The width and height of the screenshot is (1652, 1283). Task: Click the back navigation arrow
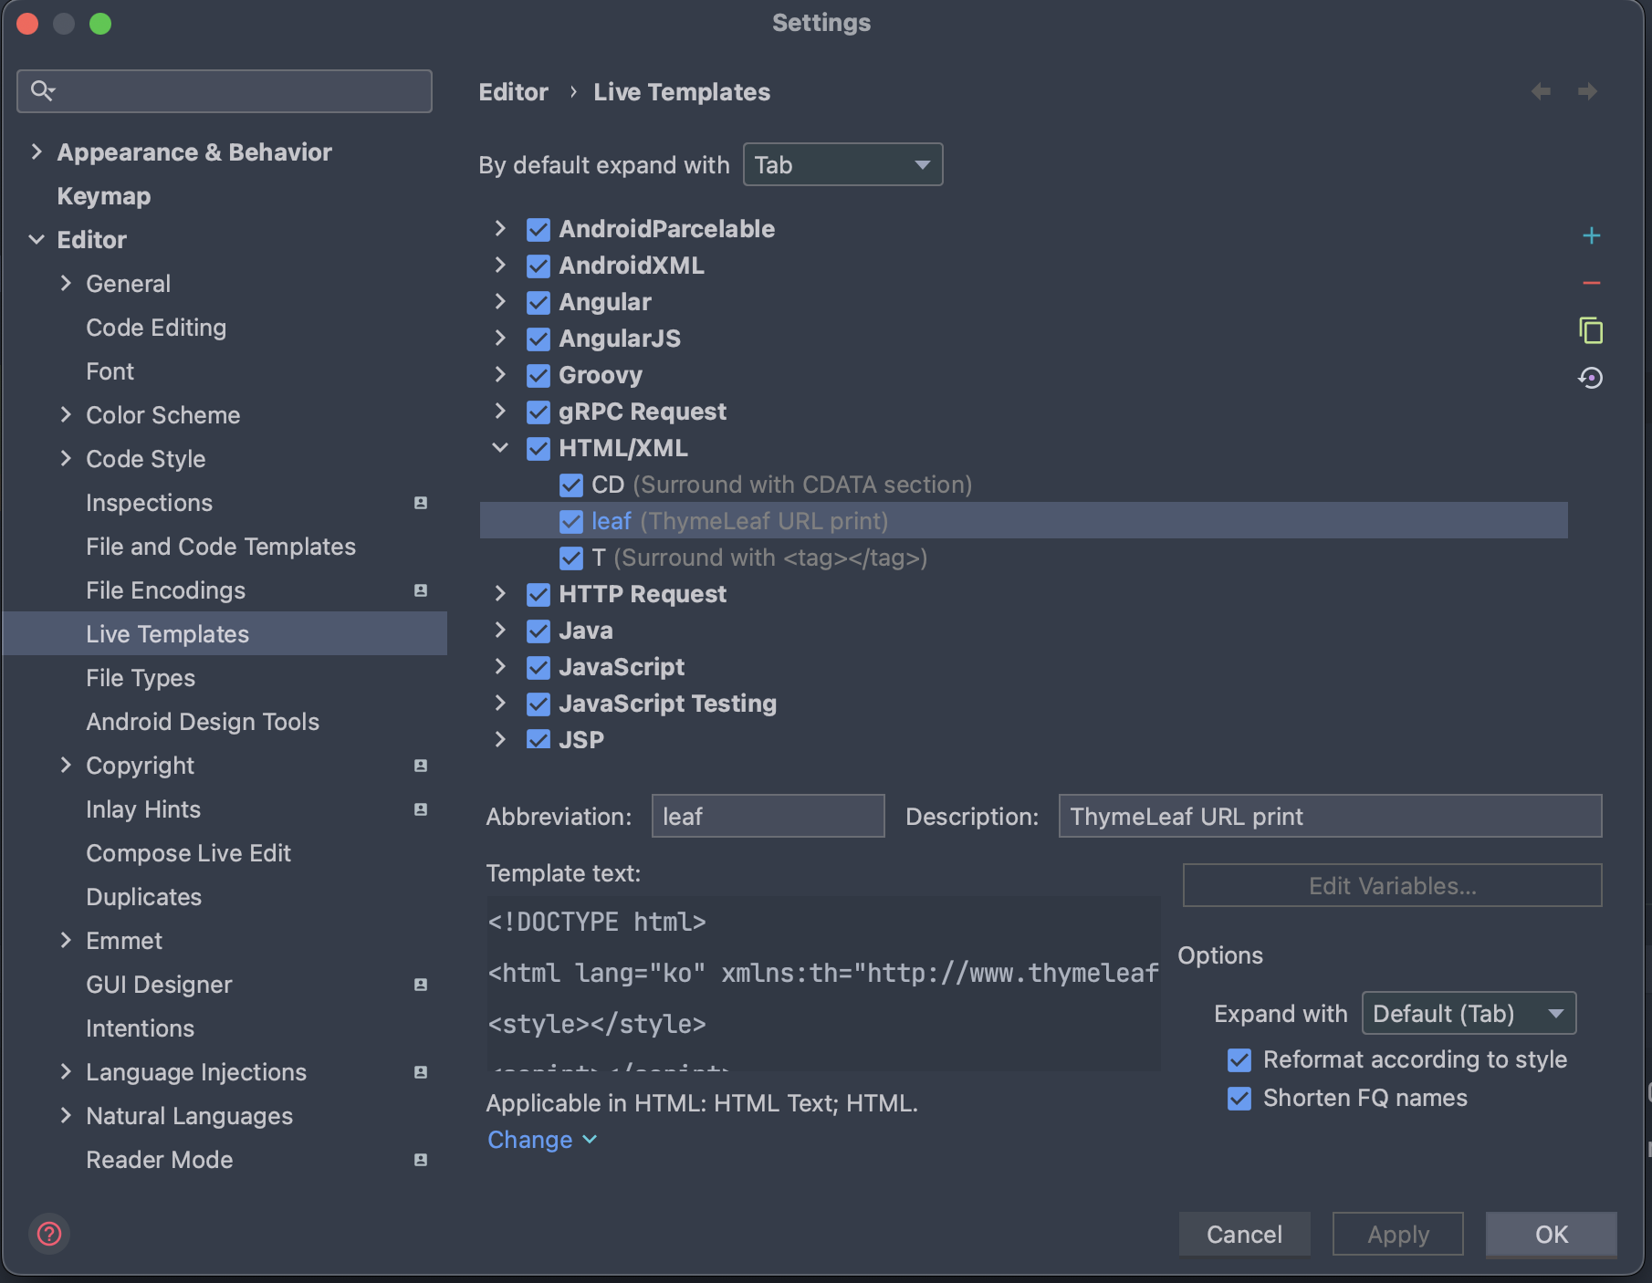coord(1541,91)
